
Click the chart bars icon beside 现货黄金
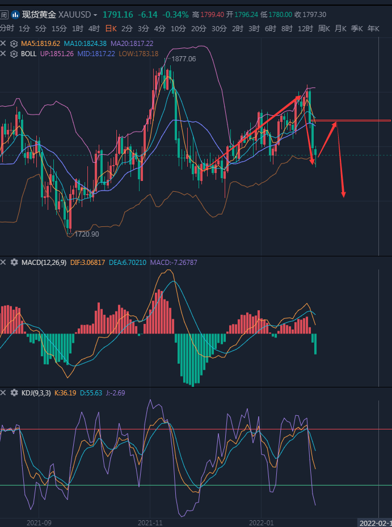click(15, 15)
